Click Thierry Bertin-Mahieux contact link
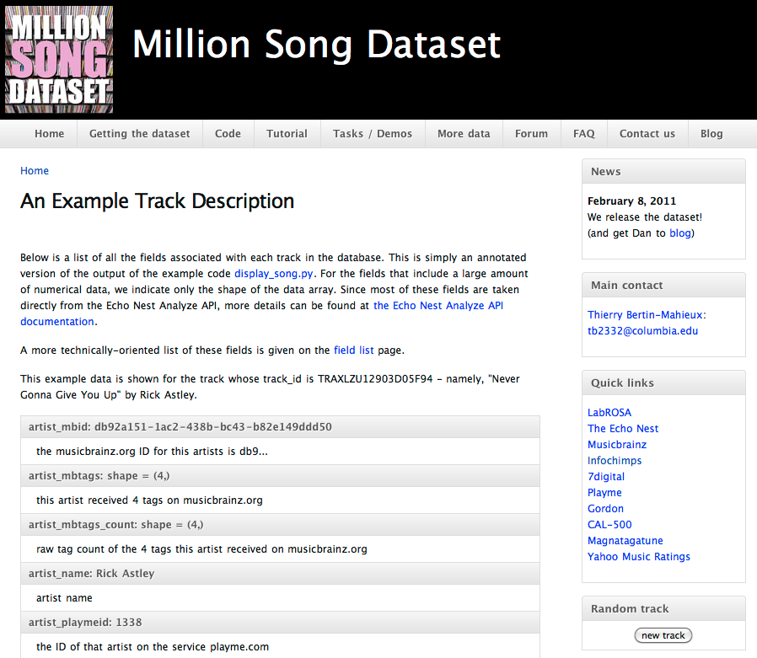 (x=647, y=314)
